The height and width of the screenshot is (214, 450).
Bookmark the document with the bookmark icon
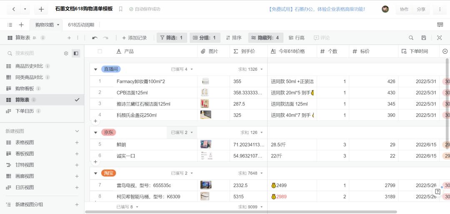point(120,9)
